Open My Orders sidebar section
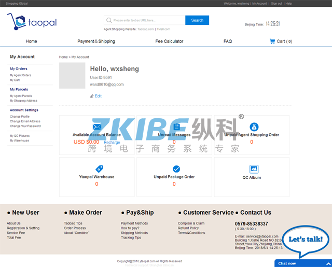This screenshot has width=332, height=267. pyautogui.click(x=19, y=69)
